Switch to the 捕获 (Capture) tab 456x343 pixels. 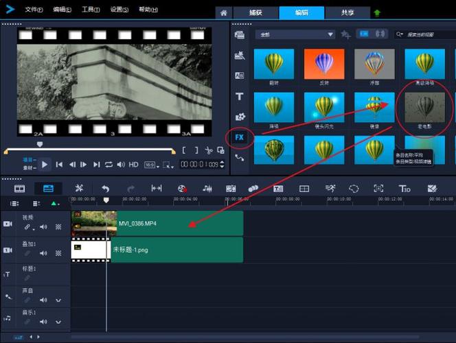(255, 13)
